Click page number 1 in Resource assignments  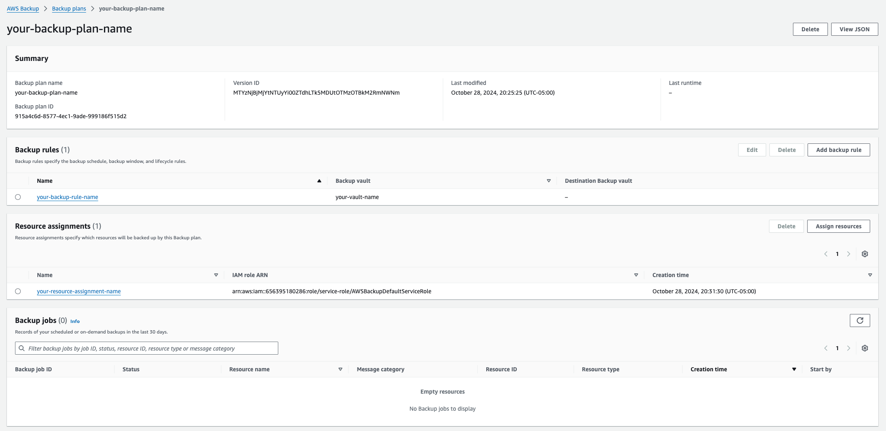click(x=837, y=254)
